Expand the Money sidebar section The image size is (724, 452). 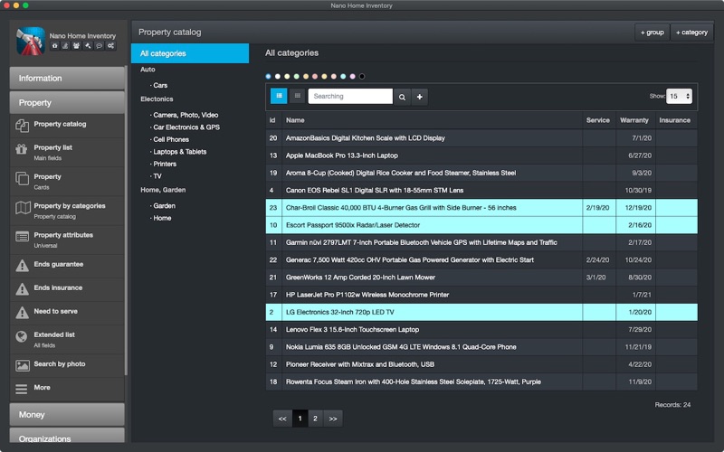click(67, 414)
